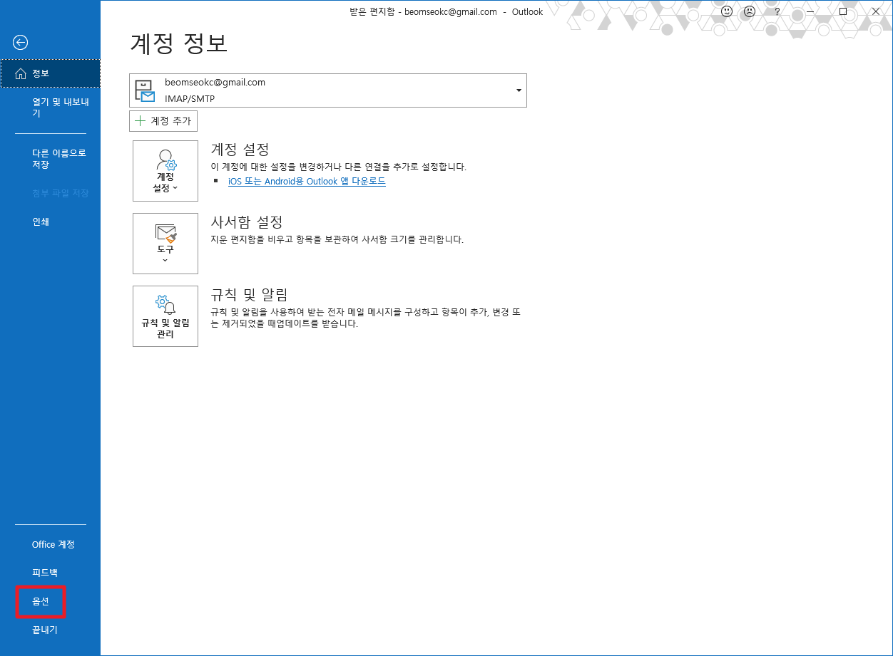Expand the beomseokc@gmail.com account dropdown

click(519, 90)
